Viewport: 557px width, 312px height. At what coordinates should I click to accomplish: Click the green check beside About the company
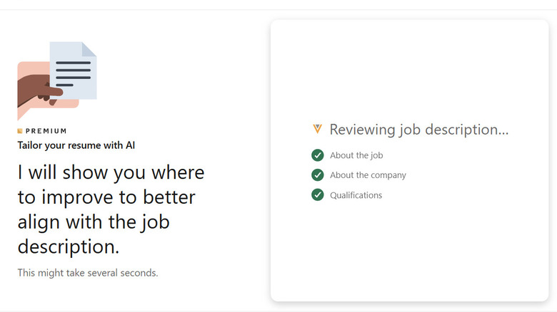click(x=318, y=175)
